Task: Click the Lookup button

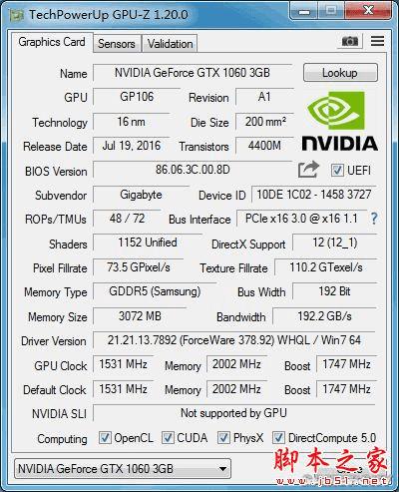Action: click(340, 73)
